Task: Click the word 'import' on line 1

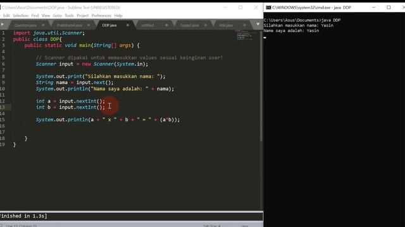Action: tap(22, 33)
